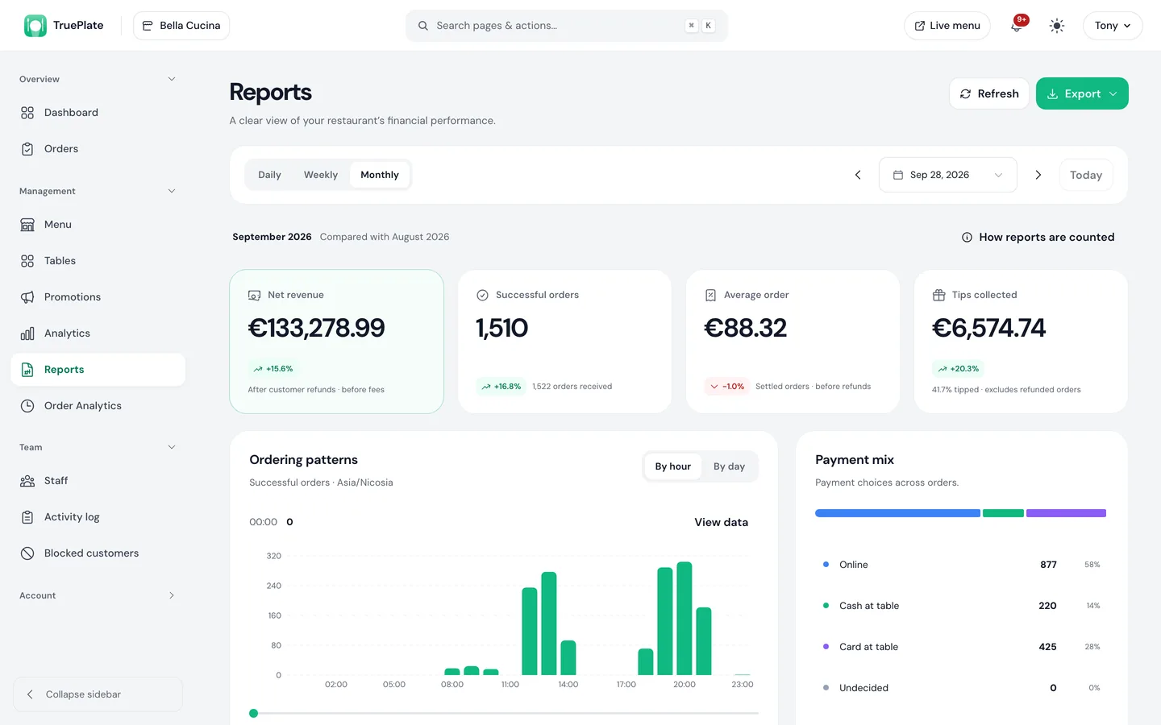
Task: Click the Online payment row
Action: (x=961, y=565)
